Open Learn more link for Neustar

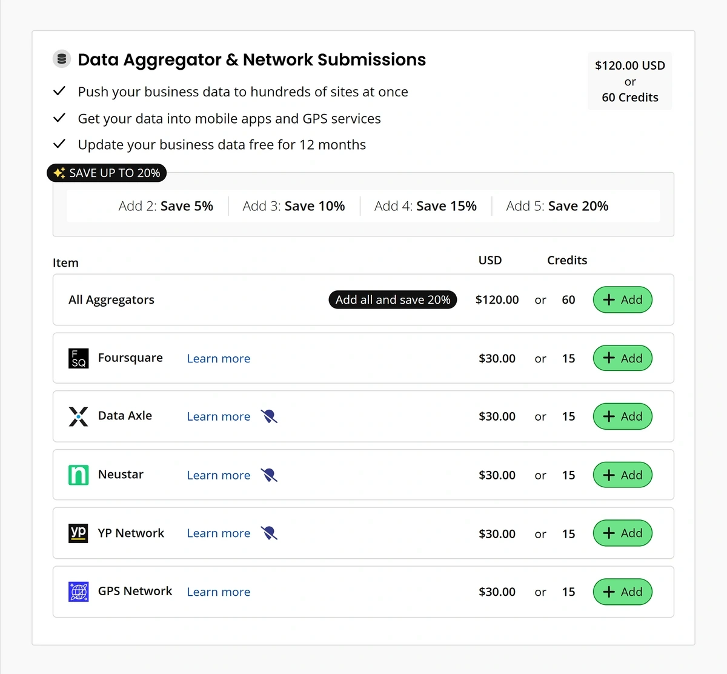pyautogui.click(x=219, y=476)
